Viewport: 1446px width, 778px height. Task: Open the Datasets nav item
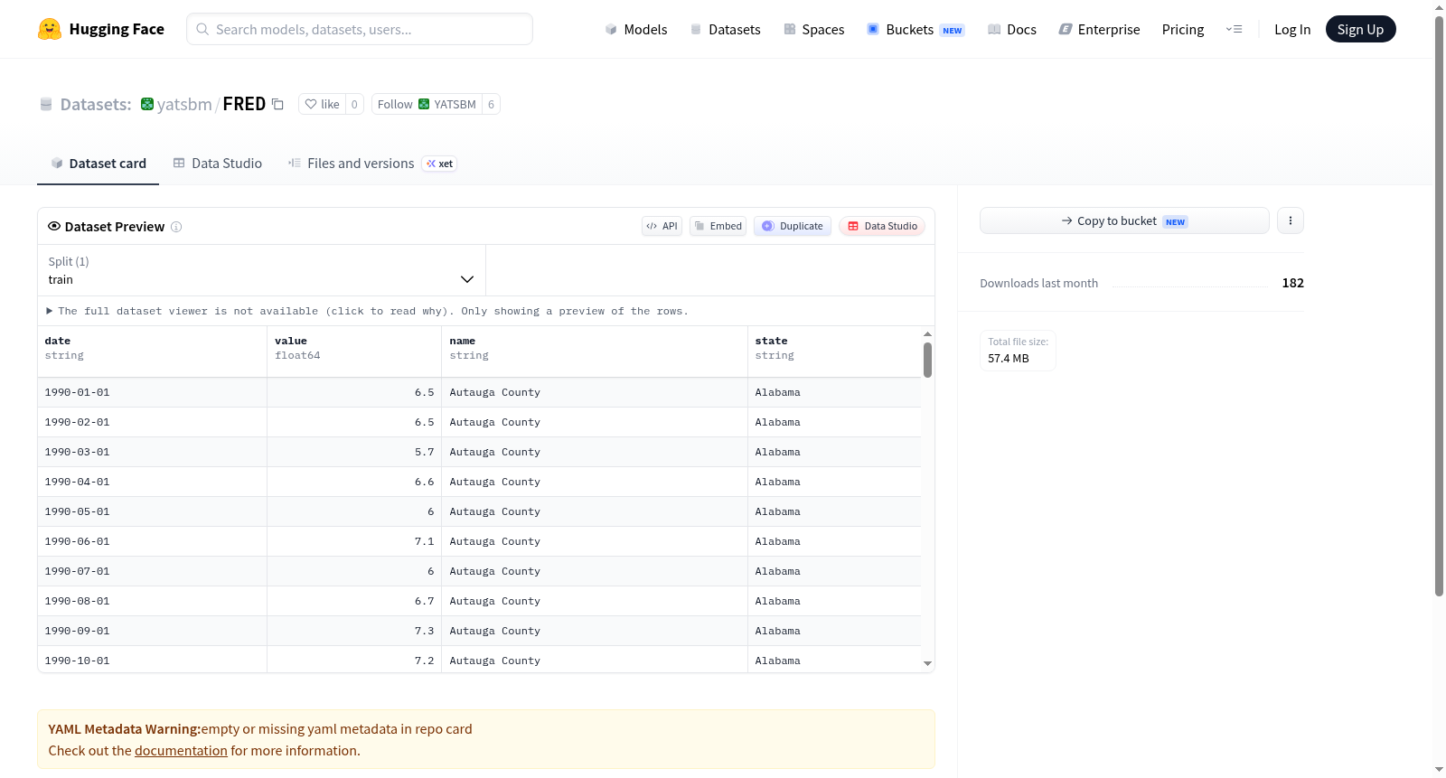pos(725,29)
